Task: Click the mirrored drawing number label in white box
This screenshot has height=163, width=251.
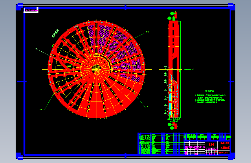Action: (31, 10)
